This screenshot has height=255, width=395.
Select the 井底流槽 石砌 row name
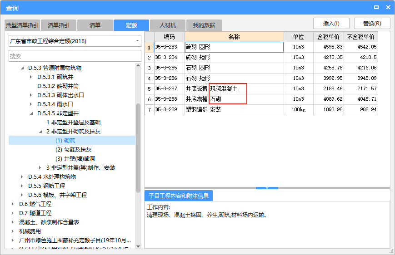(x=234, y=99)
